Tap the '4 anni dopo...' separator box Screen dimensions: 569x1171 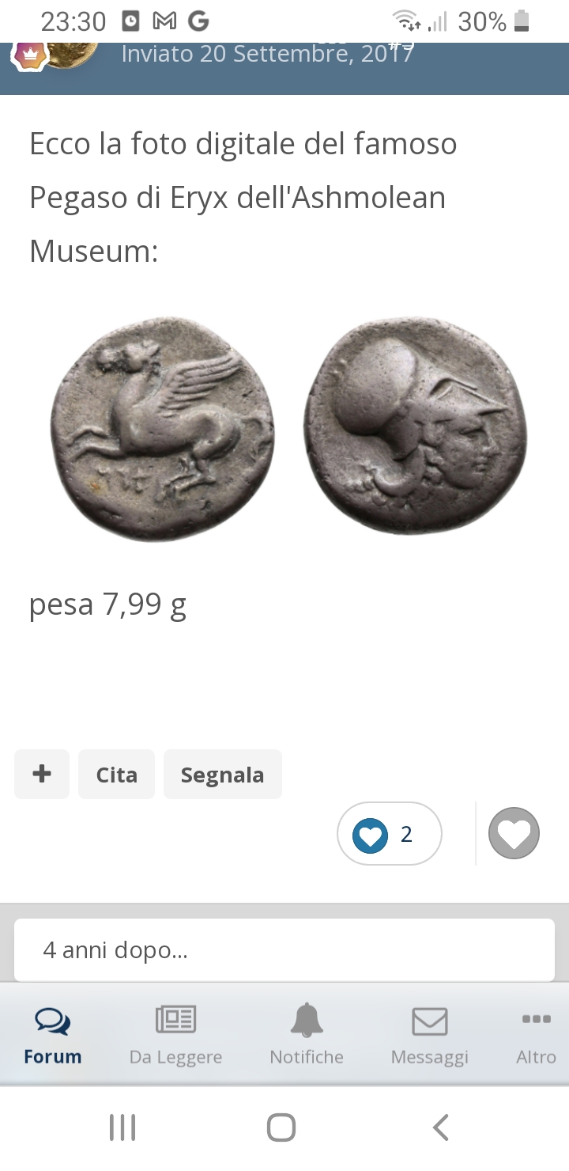284,949
